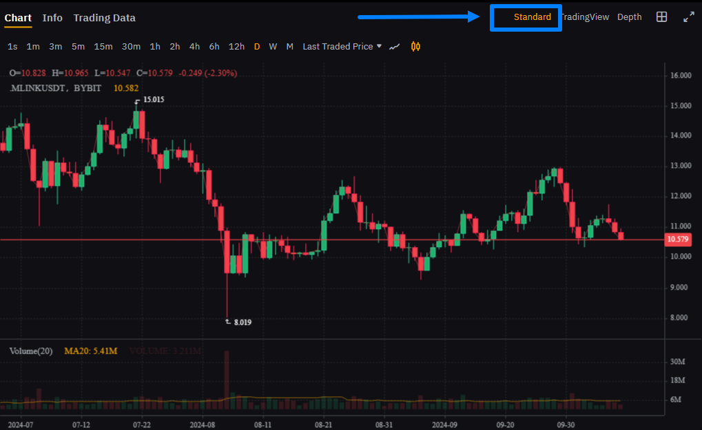Expand chart to fullscreen
Image resolution: width=702 pixels, height=430 pixels.
coord(688,17)
